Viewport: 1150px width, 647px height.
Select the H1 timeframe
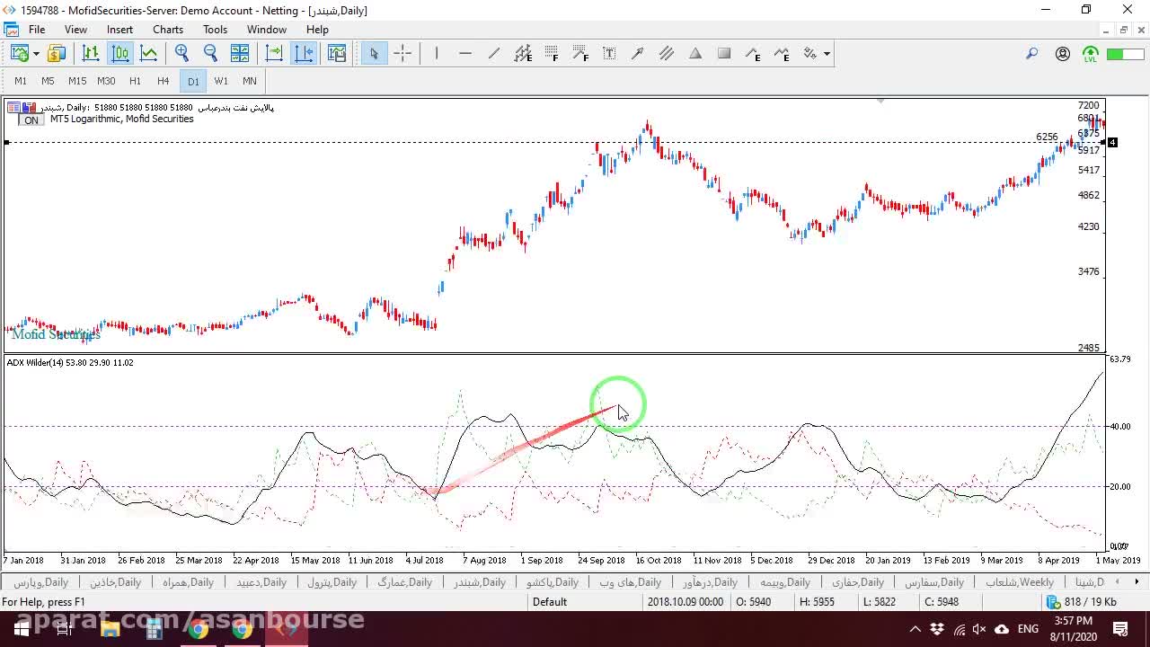pos(135,81)
